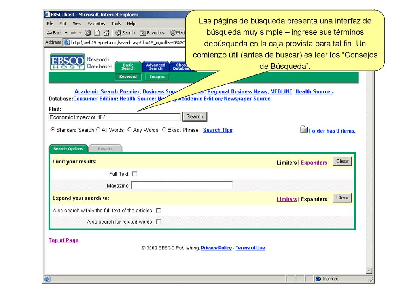The height and width of the screenshot is (304, 405).
Task: Check Also search within full text of articles
Action: click(158, 211)
